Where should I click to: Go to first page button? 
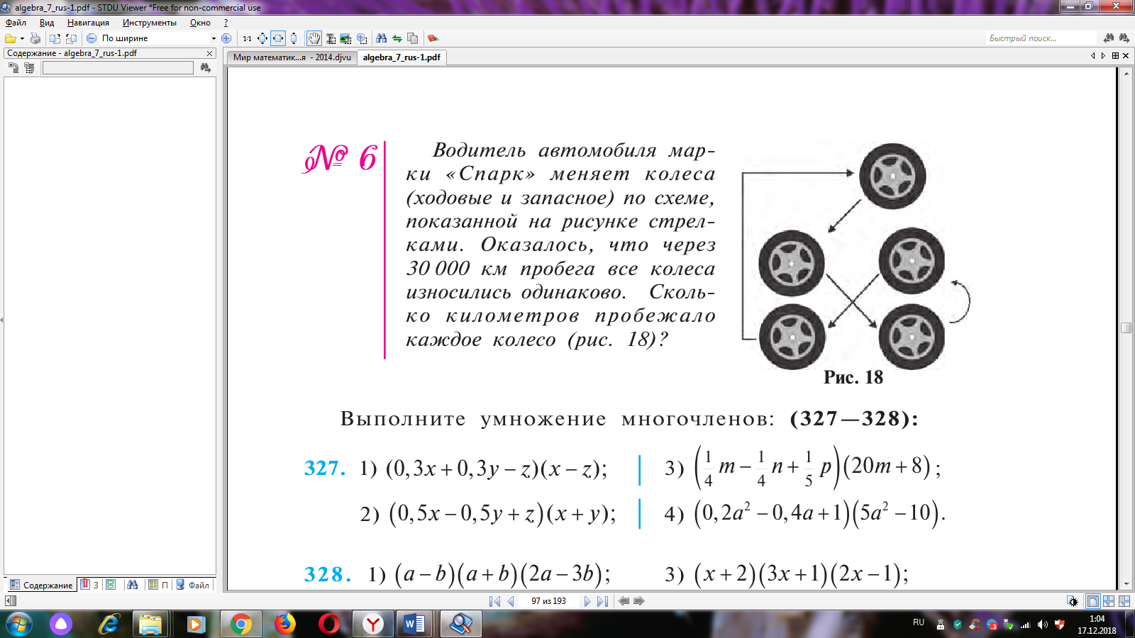494,601
